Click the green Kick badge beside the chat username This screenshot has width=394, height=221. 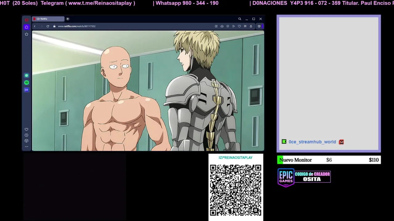coord(284,142)
